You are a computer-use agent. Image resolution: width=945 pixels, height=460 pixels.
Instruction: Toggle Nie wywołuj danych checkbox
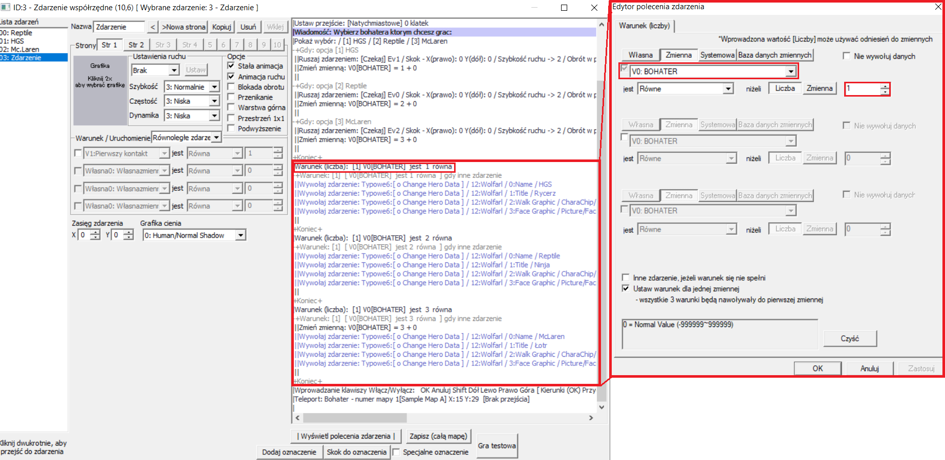click(x=847, y=56)
